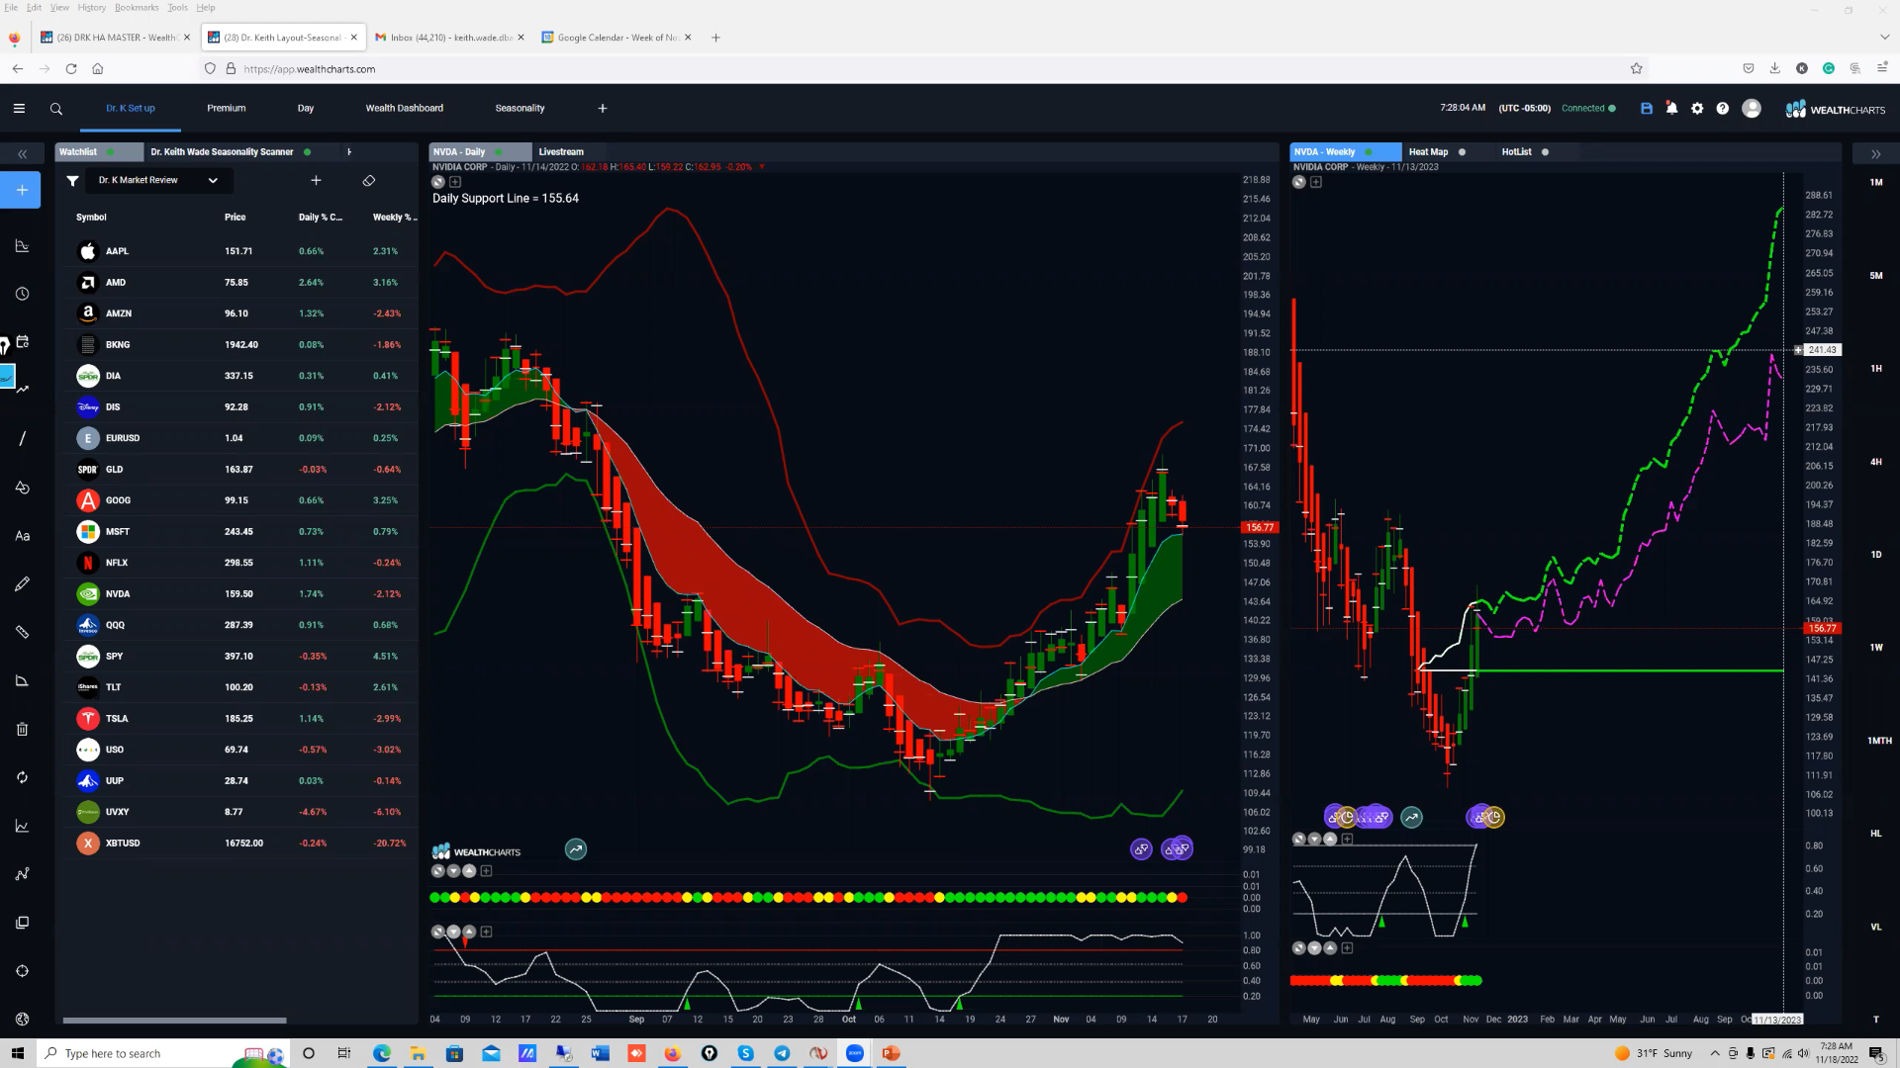Open the Firefox tab list dropdown
This screenshot has width=1900, height=1068.
point(1884,38)
